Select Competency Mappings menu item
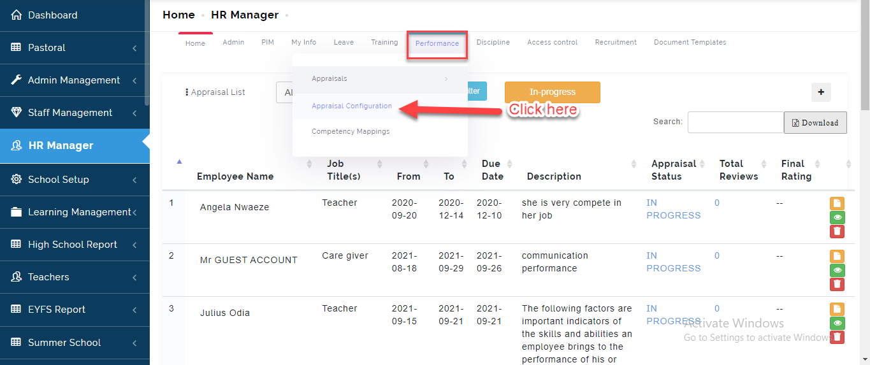870x365 pixels. point(351,131)
